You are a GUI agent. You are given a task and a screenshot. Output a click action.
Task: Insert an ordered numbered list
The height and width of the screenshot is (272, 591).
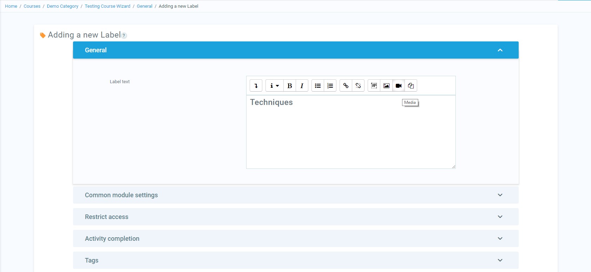point(330,86)
